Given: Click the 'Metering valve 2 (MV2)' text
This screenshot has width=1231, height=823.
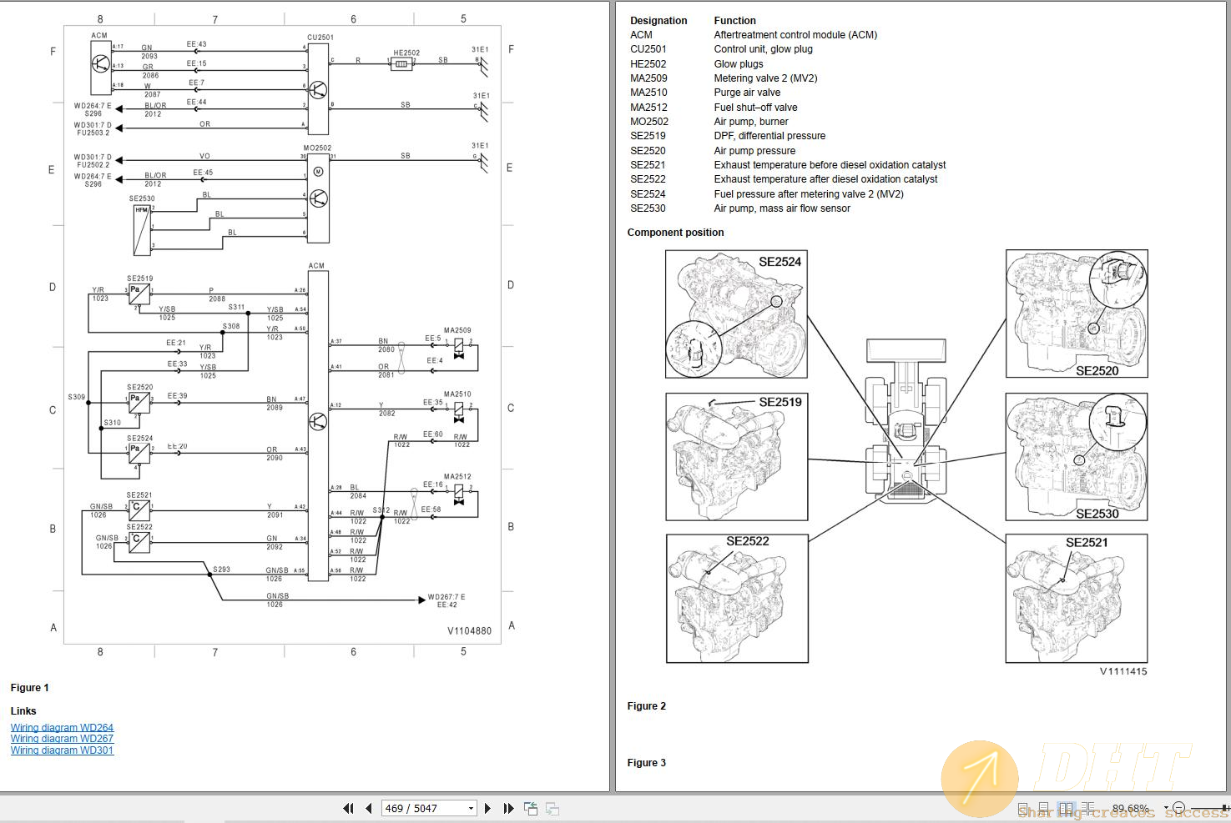Looking at the screenshot, I should pyautogui.click(x=765, y=78).
